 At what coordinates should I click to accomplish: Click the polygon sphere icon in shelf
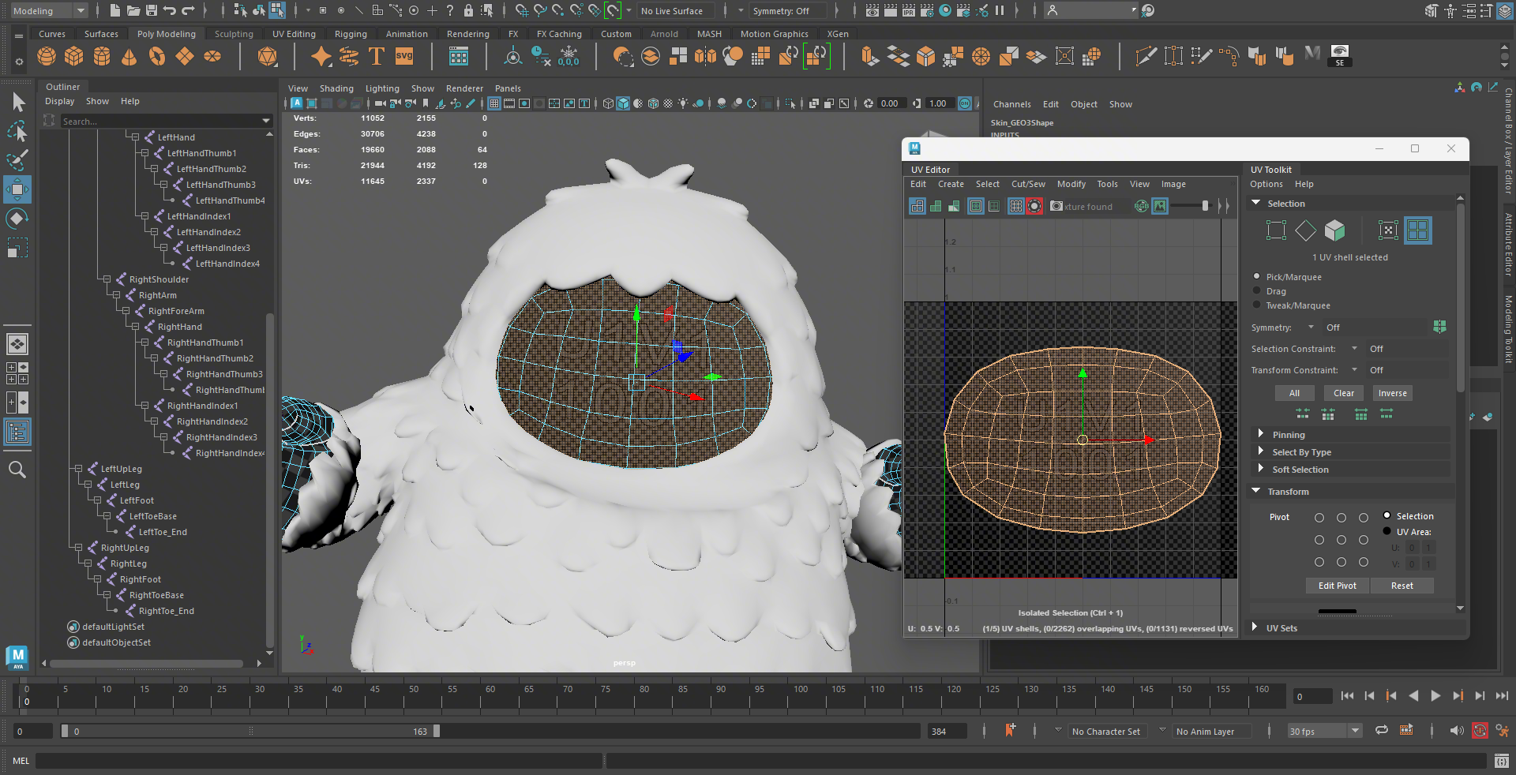[x=47, y=57]
